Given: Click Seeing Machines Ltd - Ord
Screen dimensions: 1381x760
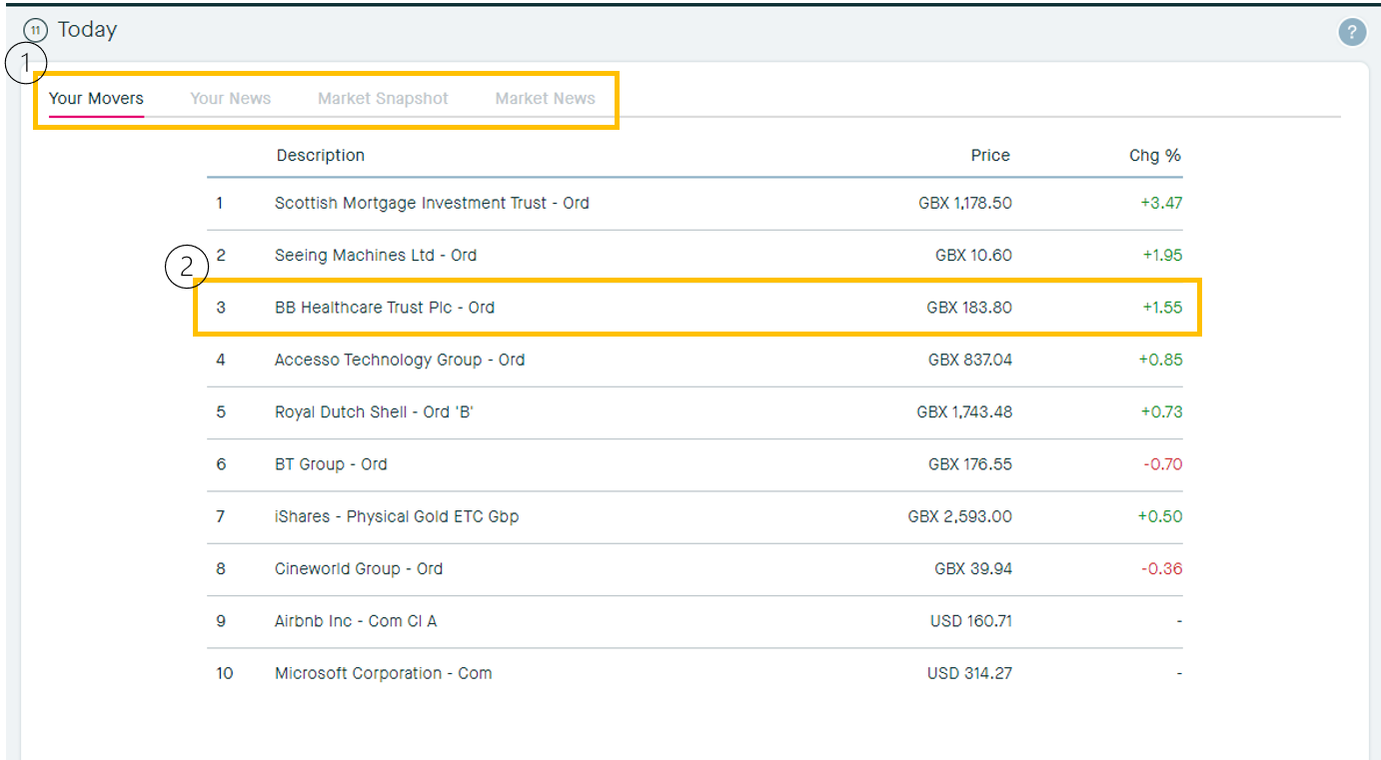Looking at the screenshot, I should [x=376, y=256].
